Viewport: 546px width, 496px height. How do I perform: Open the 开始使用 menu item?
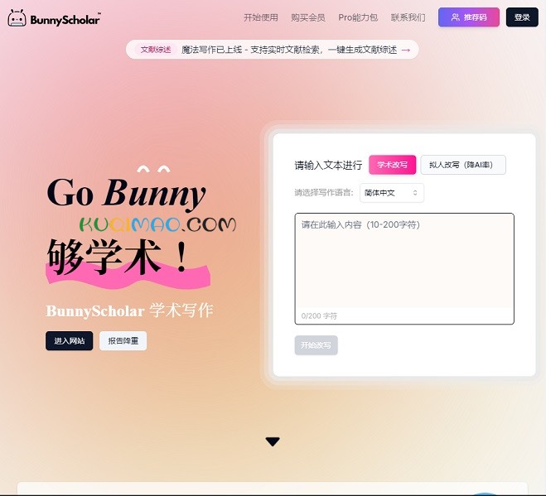coord(261,17)
